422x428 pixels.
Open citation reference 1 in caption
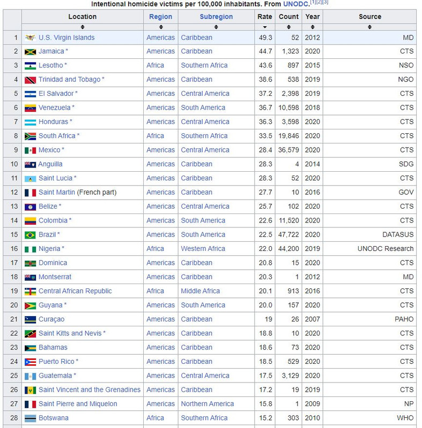coord(313,2)
